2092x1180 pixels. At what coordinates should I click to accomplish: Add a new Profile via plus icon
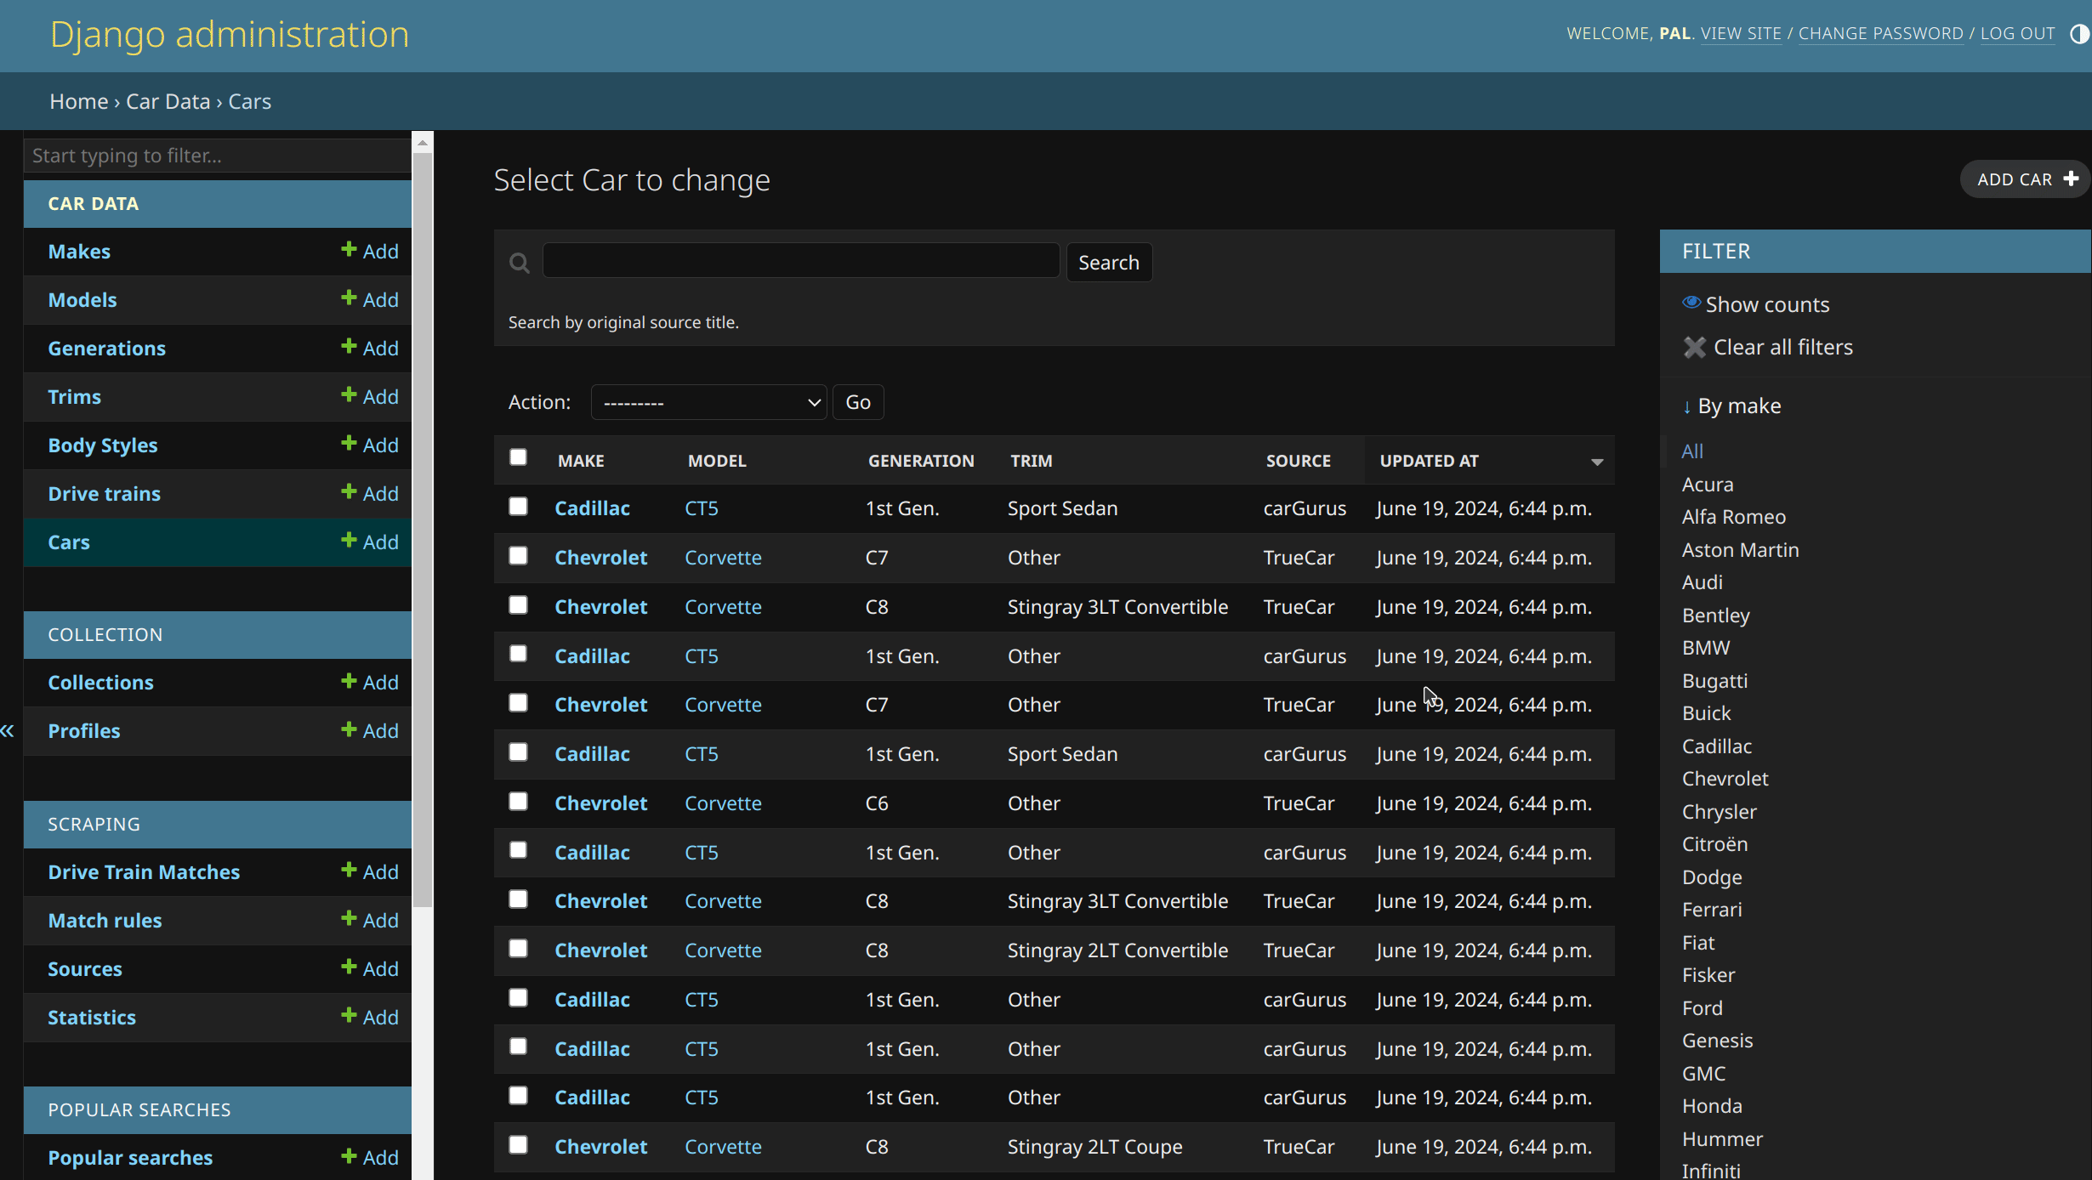click(349, 729)
